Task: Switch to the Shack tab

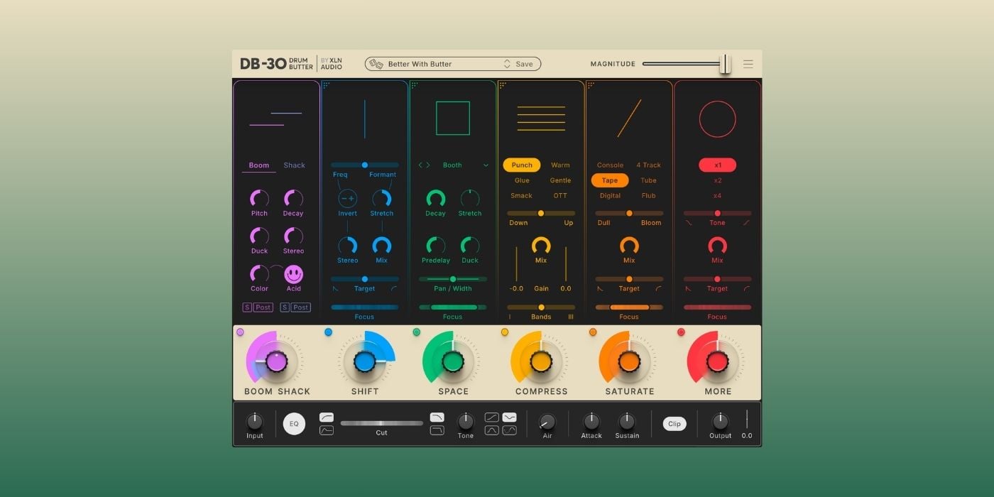Action: (x=294, y=165)
